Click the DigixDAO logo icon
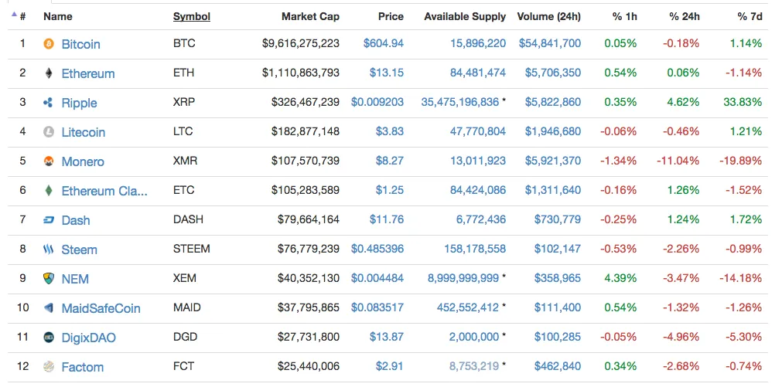Viewport: 782px width, 387px height. (x=49, y=338)
